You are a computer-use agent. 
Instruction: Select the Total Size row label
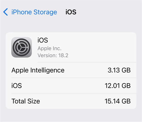26,101
